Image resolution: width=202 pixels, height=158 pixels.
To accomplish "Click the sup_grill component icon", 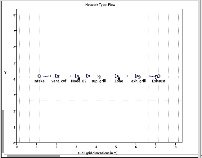I will pyautogui.click(x=99, y=76).
